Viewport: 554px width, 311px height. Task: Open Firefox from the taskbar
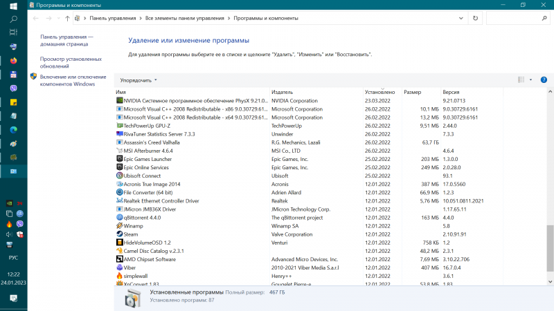tap(13, 61)
